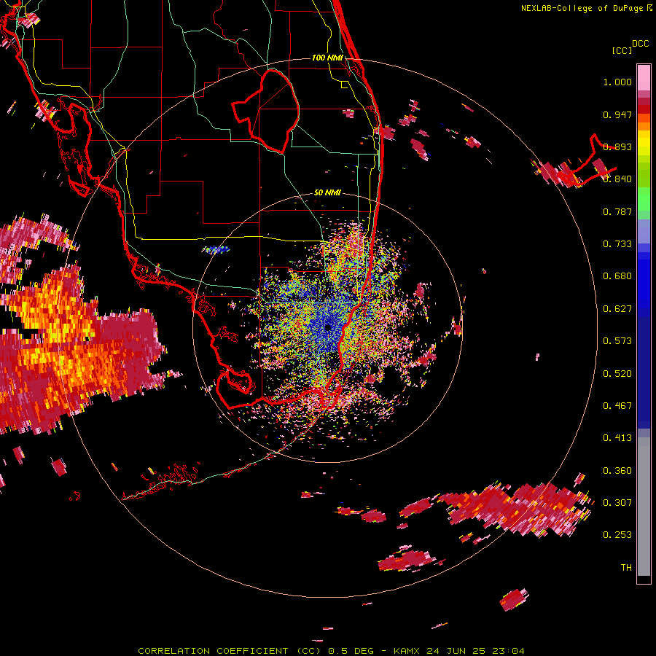Click the TH threshold label
The image size is (656, 656).
click(626, 568)
